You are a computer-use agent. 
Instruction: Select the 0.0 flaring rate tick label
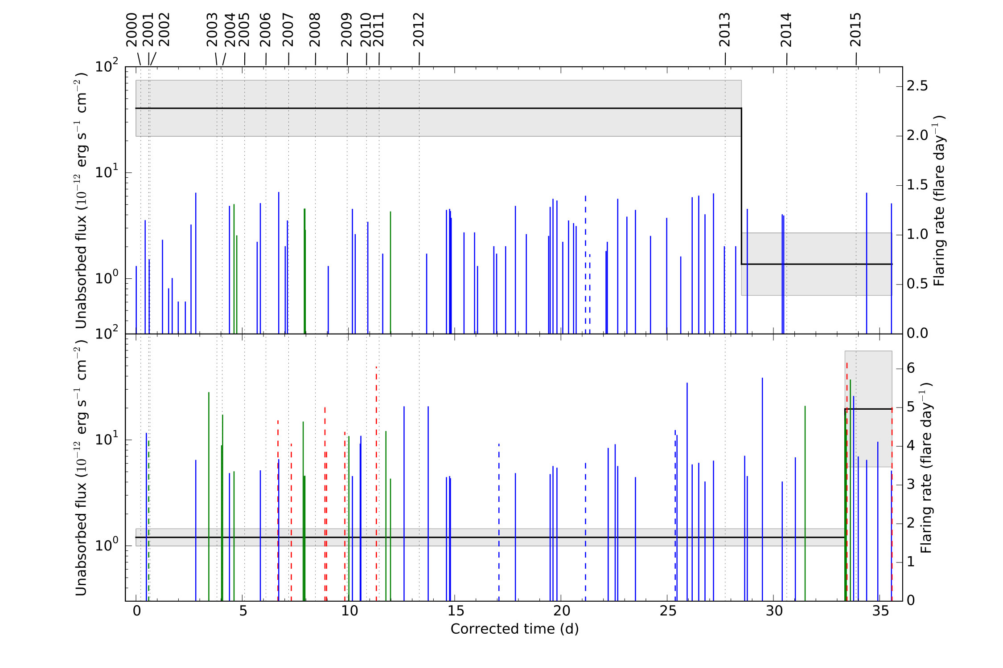[917, 333]
